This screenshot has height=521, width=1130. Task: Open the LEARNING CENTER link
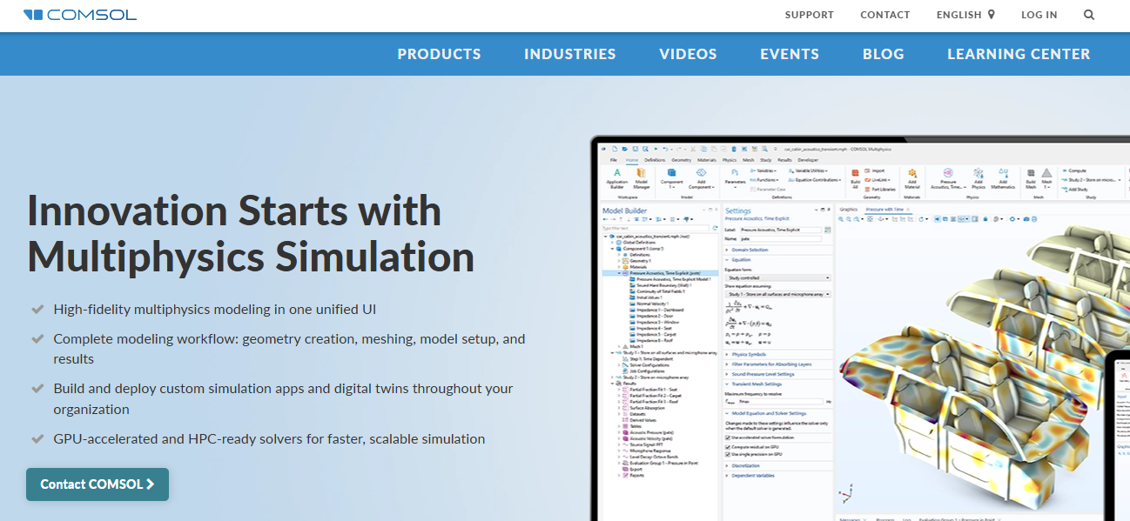pyautogui.click(x=1019, y=54)
